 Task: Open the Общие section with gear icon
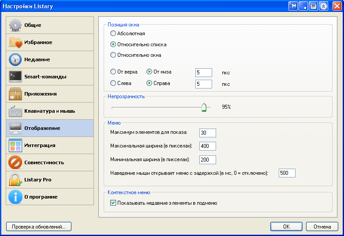tap(50, 25)
